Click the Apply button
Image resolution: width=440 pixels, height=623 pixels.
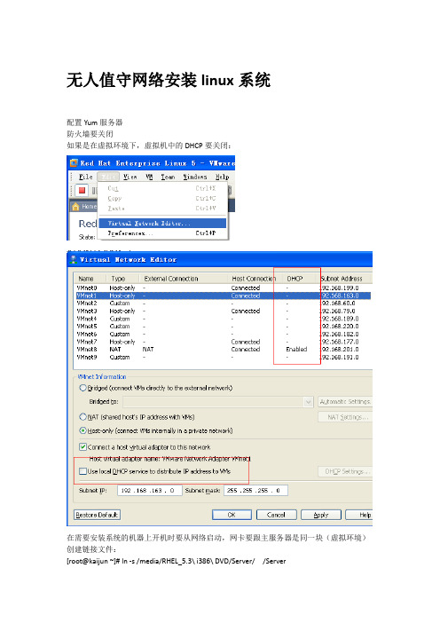click(x=321, y=515)
